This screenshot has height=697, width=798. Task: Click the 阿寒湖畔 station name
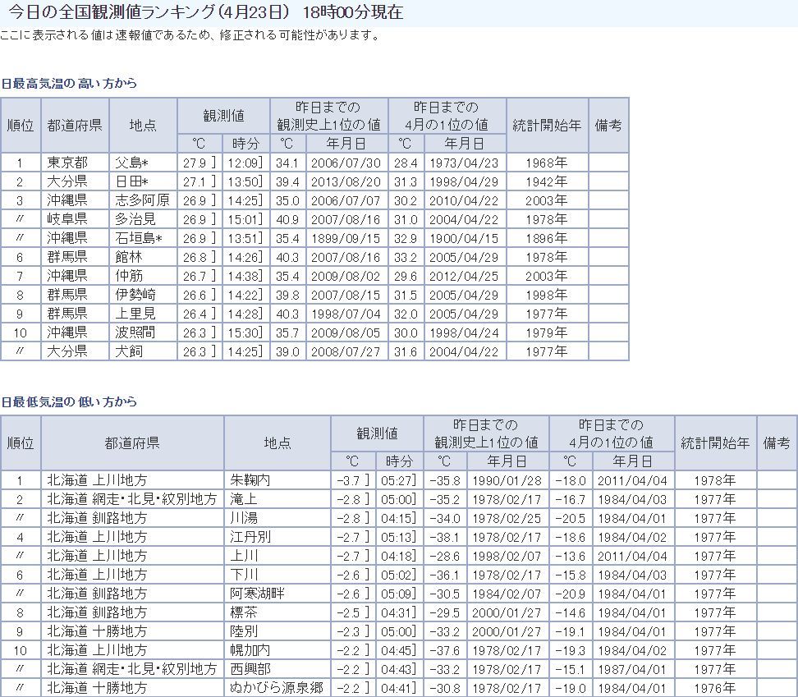click(257, 594)
